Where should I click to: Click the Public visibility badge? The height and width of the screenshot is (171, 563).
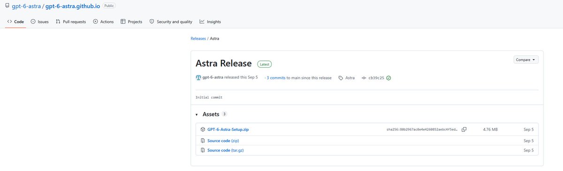click(x=109, y=6)
